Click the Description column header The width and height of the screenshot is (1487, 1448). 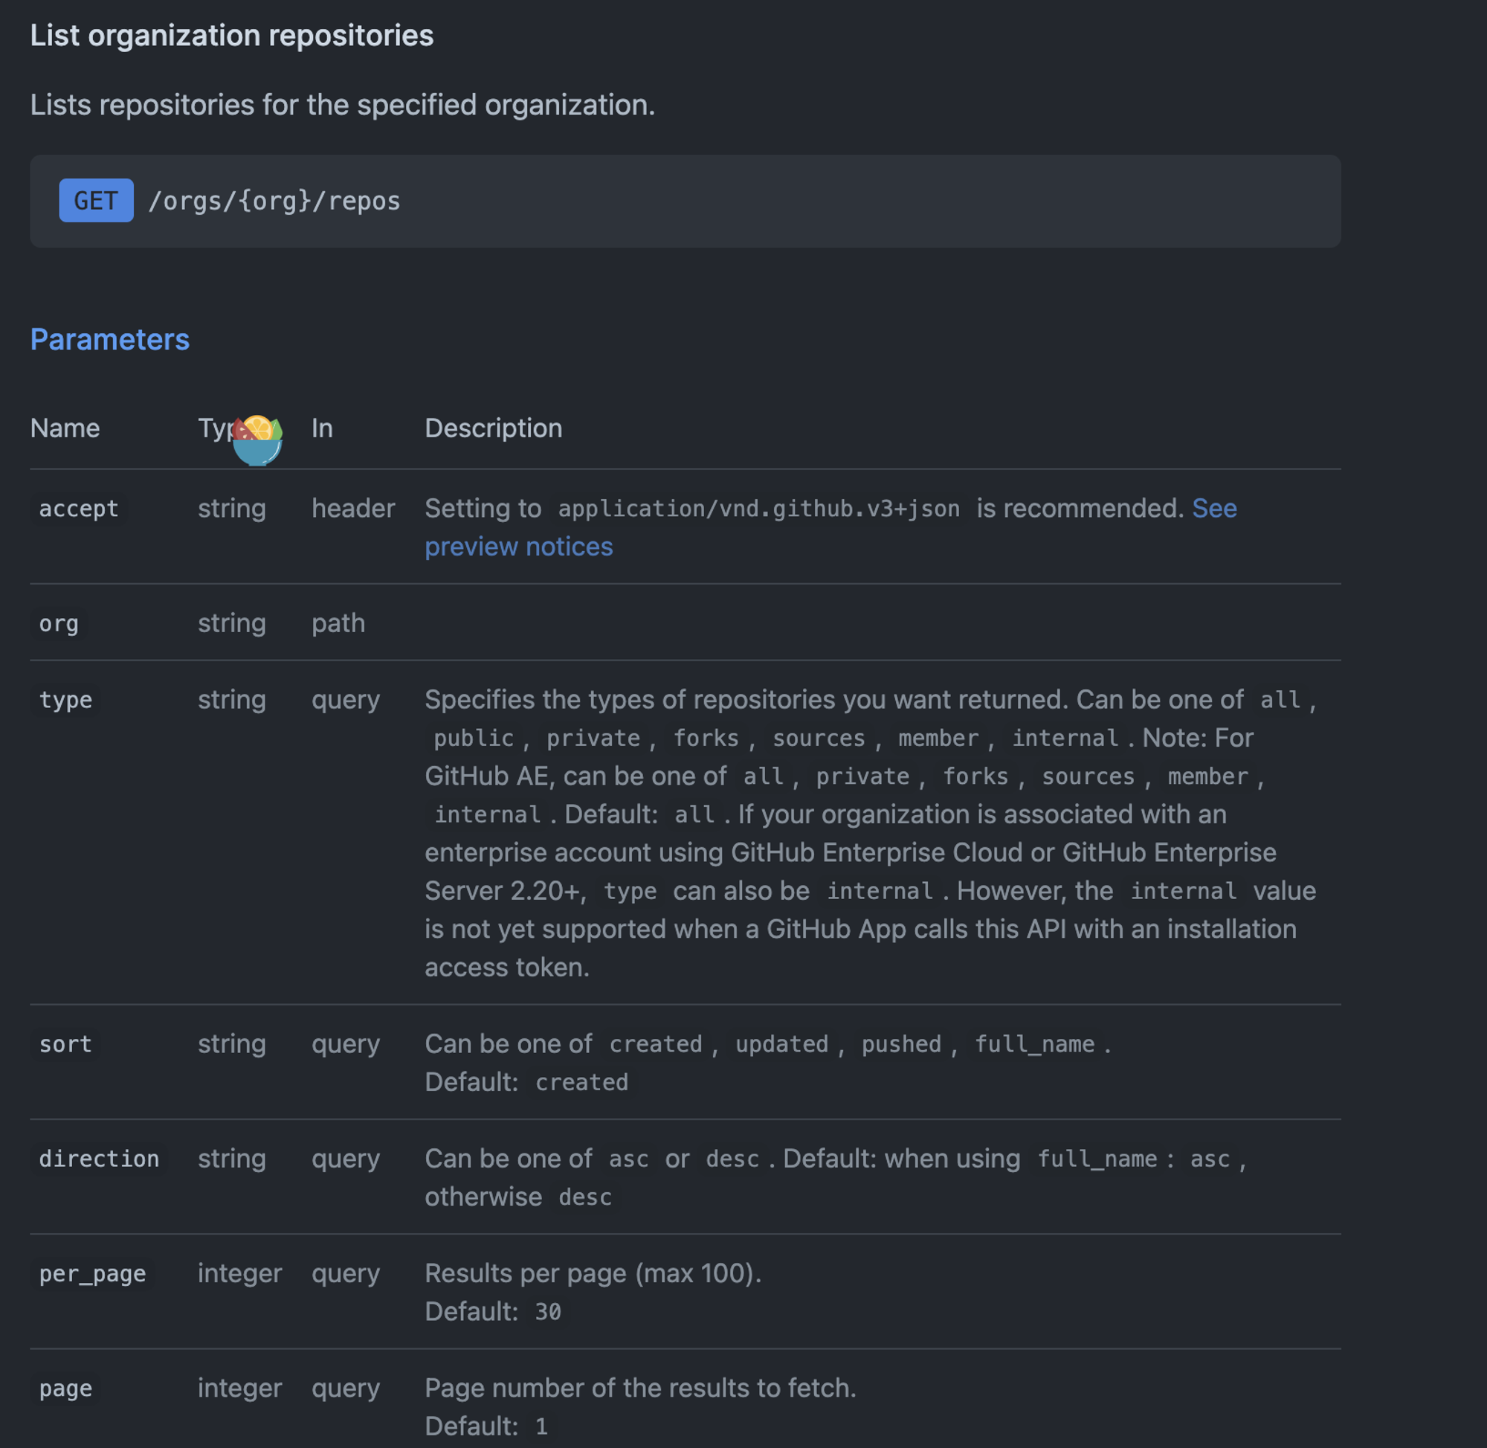pos(494,428)
